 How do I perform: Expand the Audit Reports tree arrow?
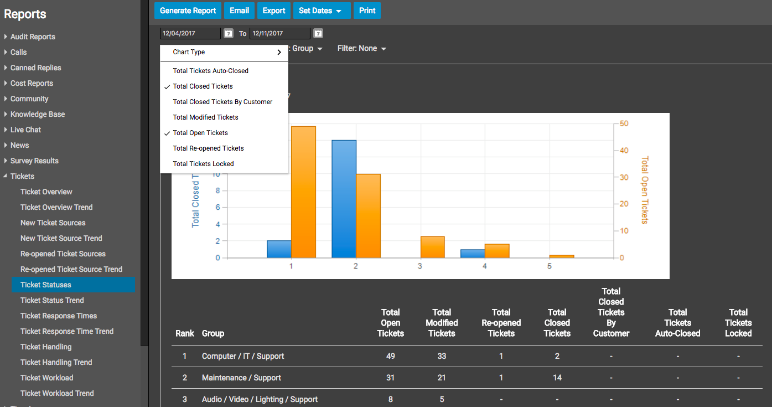pos(6,37)
